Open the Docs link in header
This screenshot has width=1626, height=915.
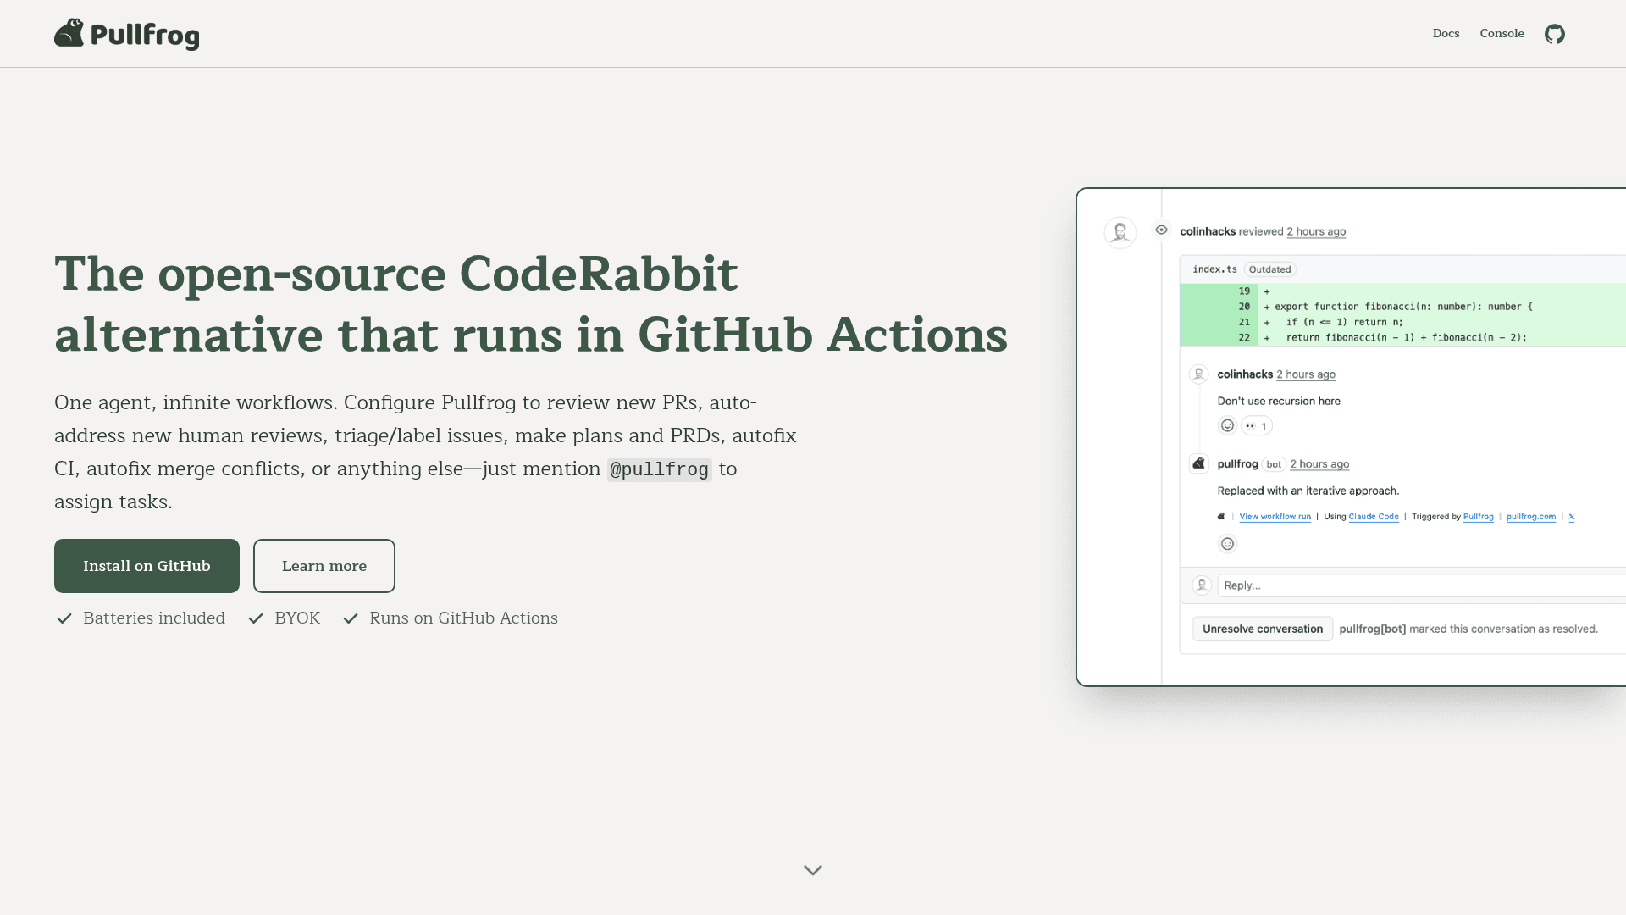(x=1446, y=34)
